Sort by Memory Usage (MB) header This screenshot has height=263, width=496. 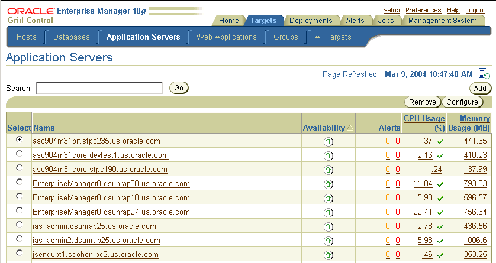click(x=469, y=123)
